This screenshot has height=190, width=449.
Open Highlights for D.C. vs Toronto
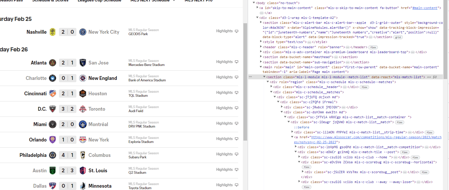227,108
